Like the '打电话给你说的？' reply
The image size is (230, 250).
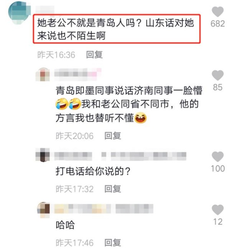tap(218, 157)
